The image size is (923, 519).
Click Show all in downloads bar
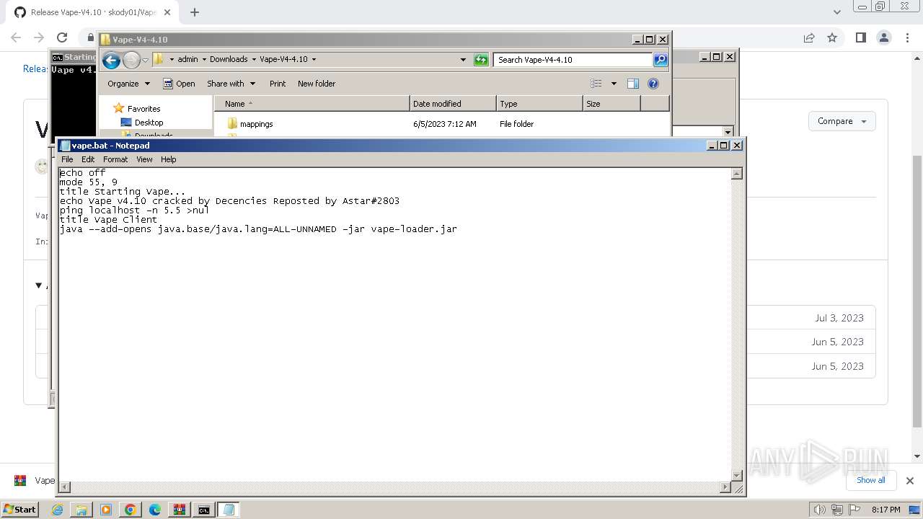(870, 480)
